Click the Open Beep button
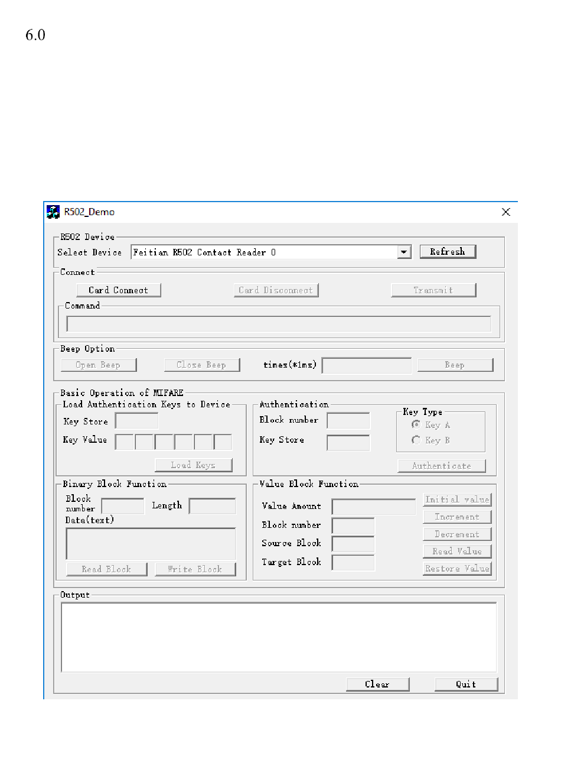This screenshot has height=759, width=561. [x=98, y=365]
